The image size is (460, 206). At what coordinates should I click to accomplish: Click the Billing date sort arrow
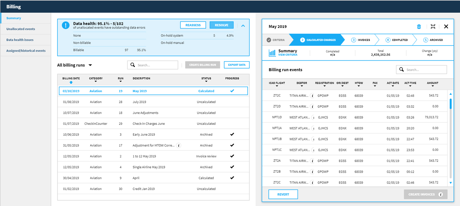71,82
